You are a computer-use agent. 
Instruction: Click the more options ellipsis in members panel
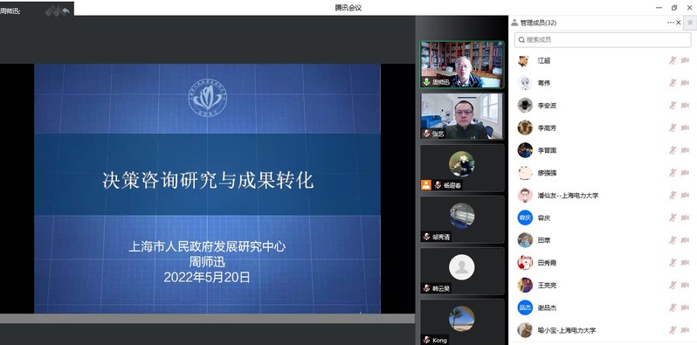[x=671, y=23]
